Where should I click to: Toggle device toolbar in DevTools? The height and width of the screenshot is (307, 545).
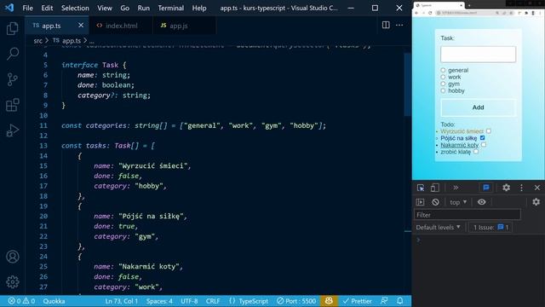[435, 188]
